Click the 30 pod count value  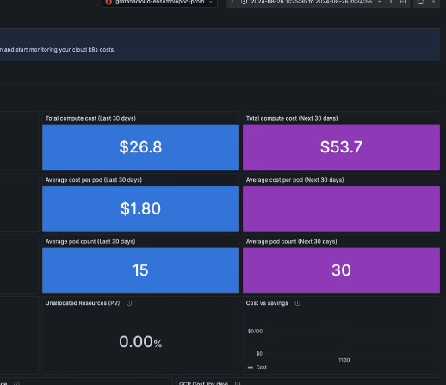tap(341, 270)
